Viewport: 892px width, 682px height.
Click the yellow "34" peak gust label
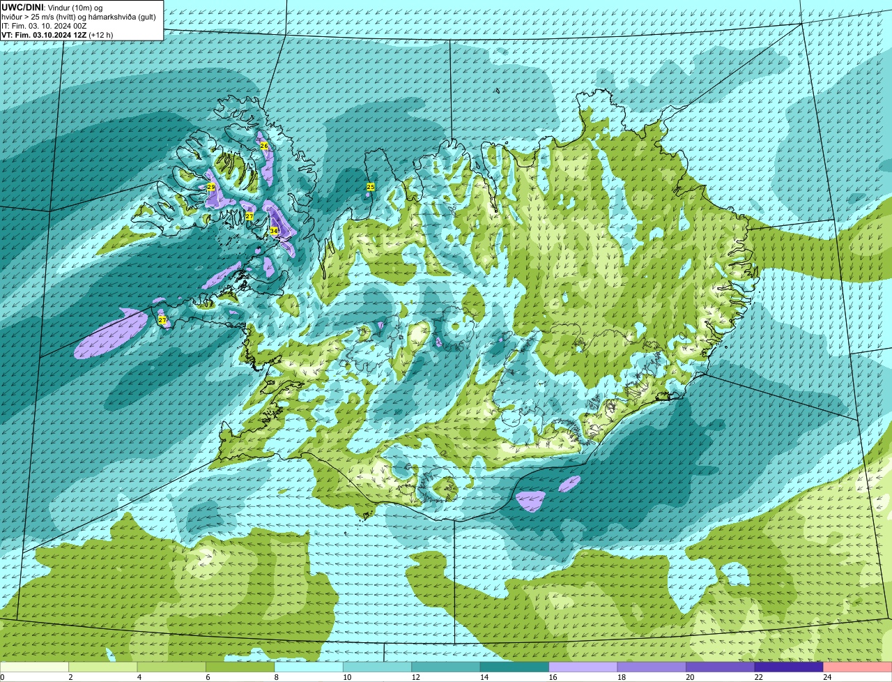pos(274,231)
